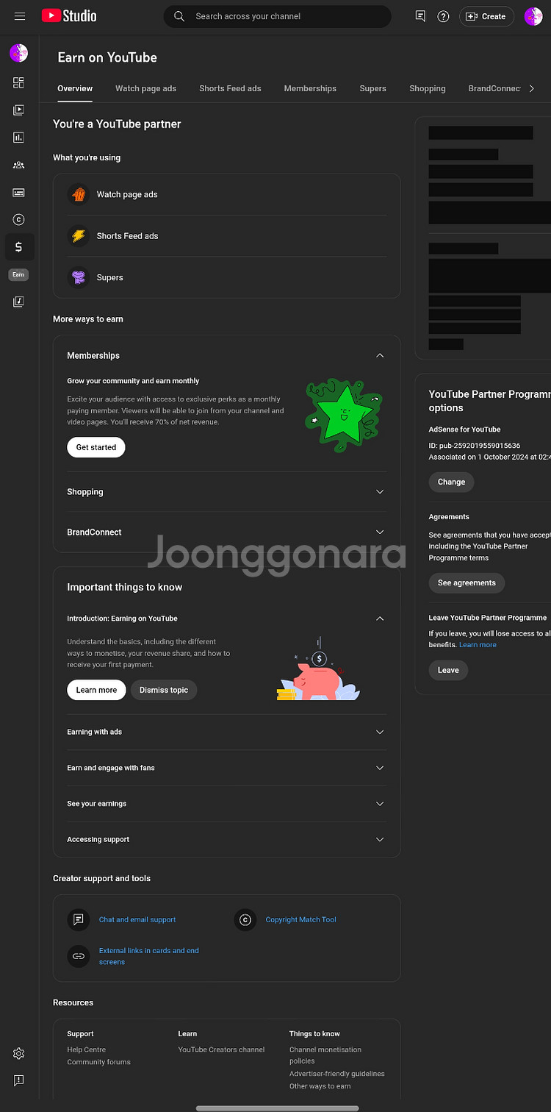Expand Earn and engage with fans
Viewport: 551px width, 1112px height.
(x=380, y=768)
